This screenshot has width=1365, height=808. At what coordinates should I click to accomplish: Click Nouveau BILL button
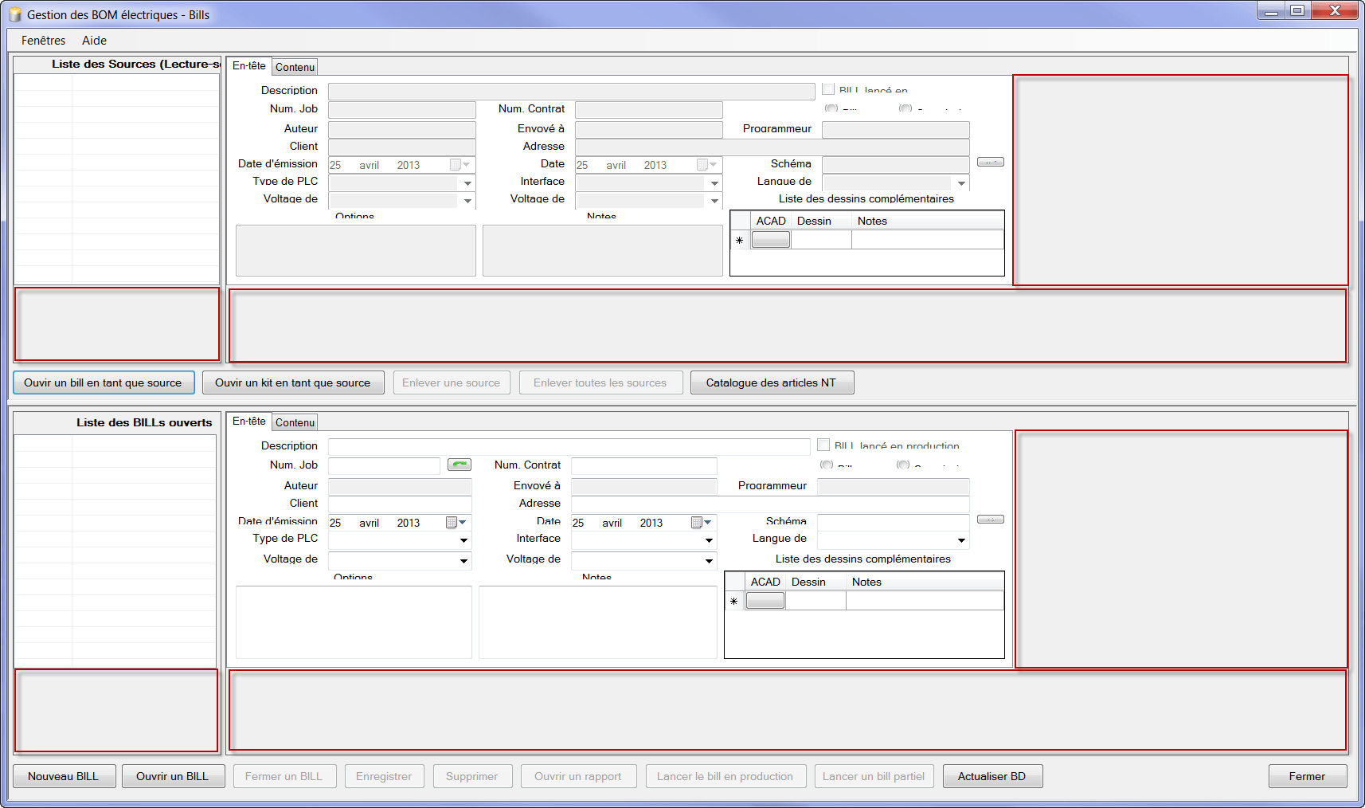(x=64, y=776)
